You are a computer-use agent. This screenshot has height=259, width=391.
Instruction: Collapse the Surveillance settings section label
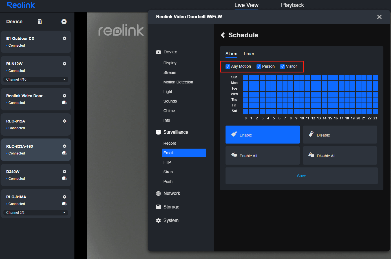coord(176,132)
